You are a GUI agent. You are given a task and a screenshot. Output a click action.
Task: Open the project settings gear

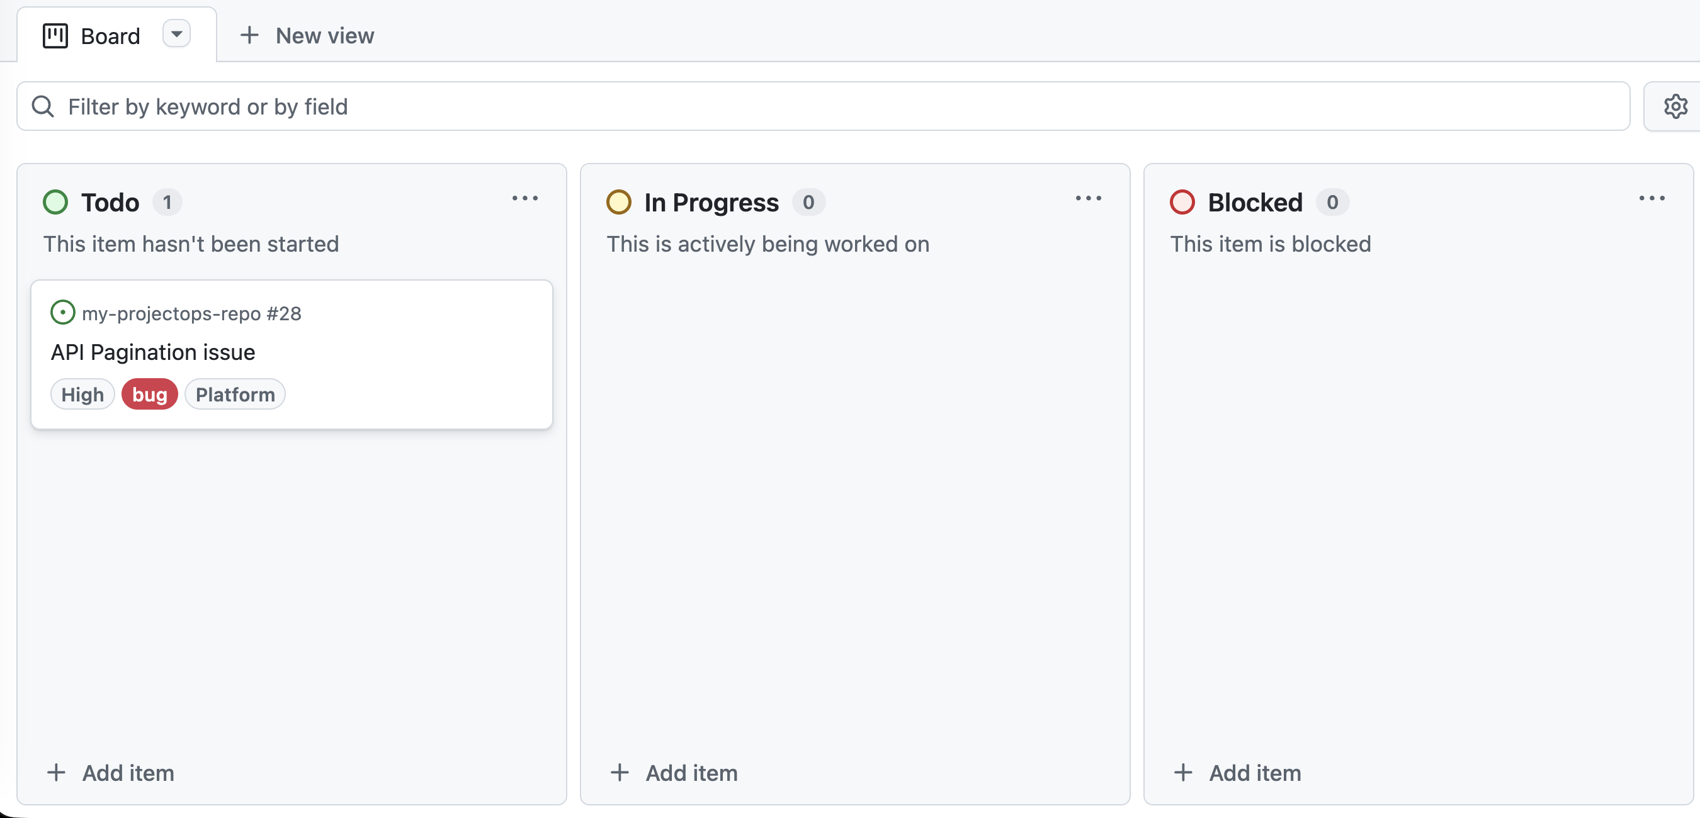coord(1675,106)
